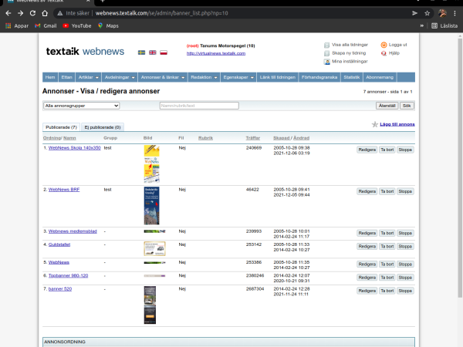
Task: Open Läslista reading list
Action: (x=444, y=25)
